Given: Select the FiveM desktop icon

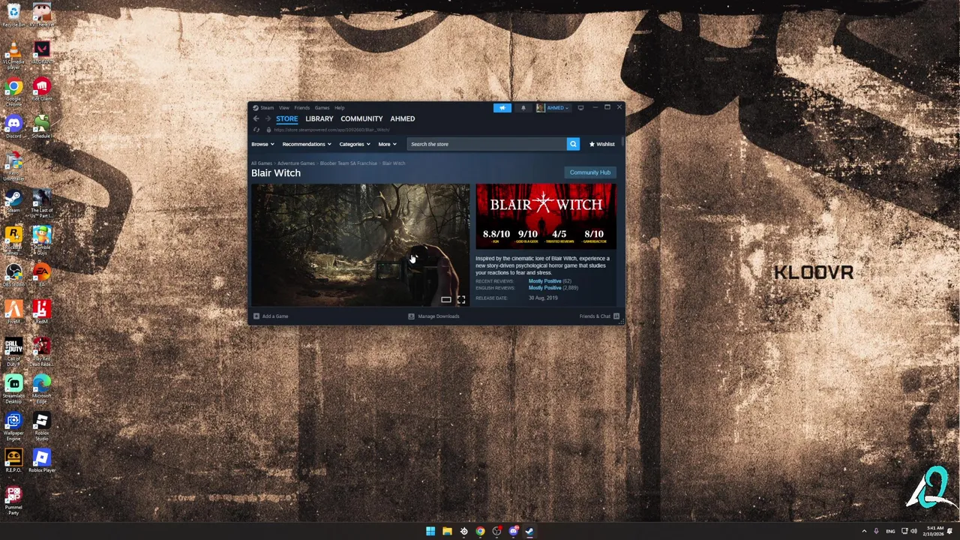Looking at the screenshot, I should [13, 312].
